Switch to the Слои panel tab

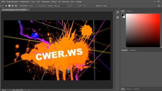coord(123,89)
